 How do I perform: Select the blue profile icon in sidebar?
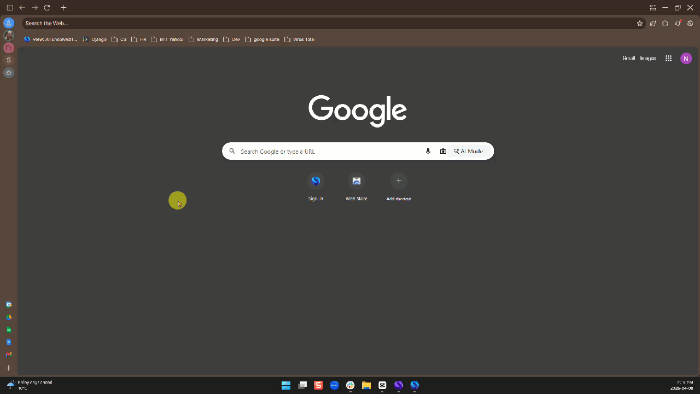coord(9,23)
